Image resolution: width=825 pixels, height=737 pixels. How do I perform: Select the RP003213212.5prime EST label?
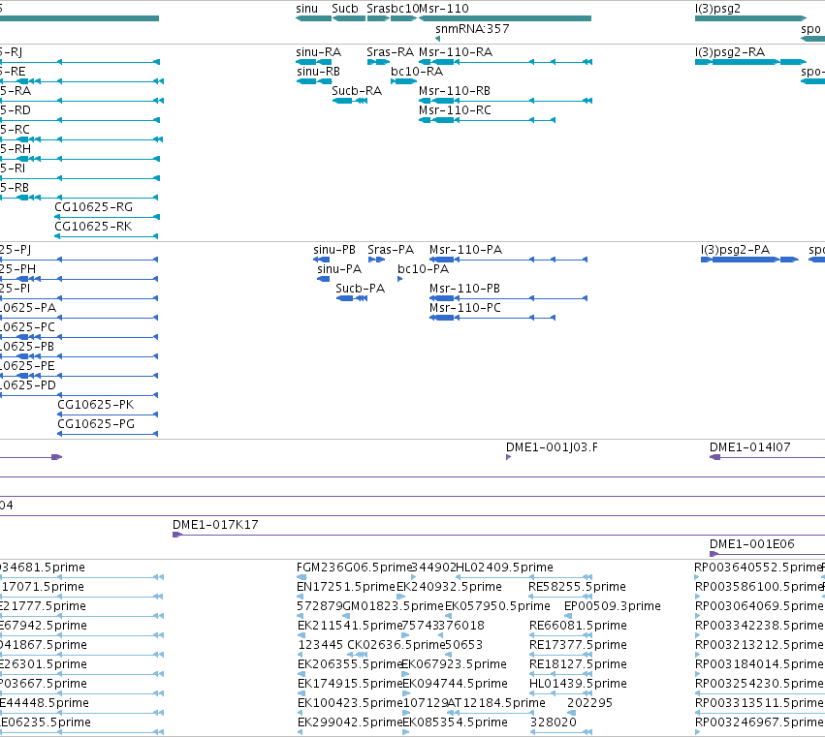click(759, 645)
